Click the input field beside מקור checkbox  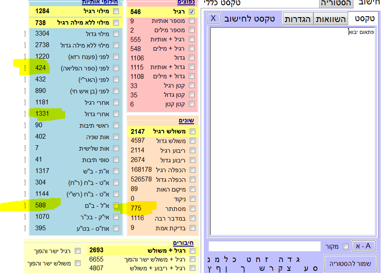tap(264, 247)
